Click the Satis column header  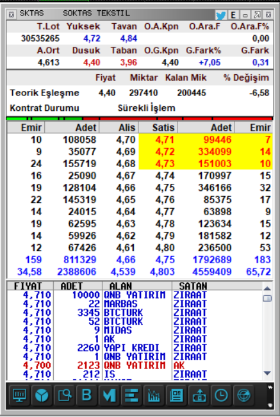click(x=158, y=127)
